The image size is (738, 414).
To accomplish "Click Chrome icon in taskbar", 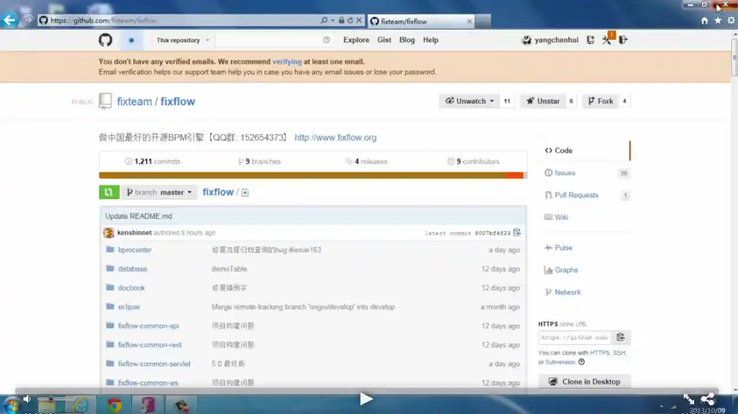I will point(114,405).
